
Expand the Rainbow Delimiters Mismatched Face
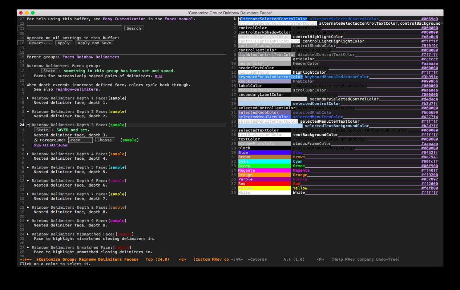click(x=28, y=234)
